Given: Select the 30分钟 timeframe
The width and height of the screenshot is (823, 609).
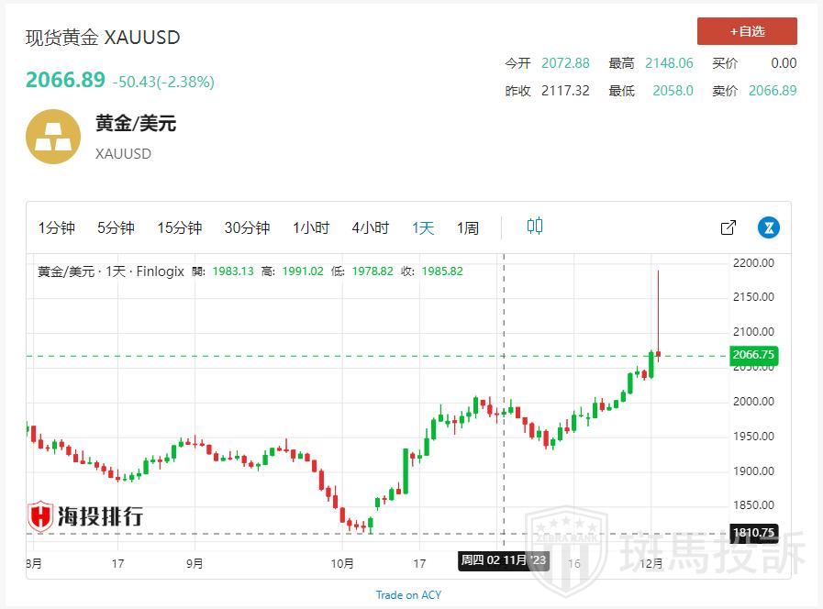Looking at the screenshot, I should tap(247, 228).
